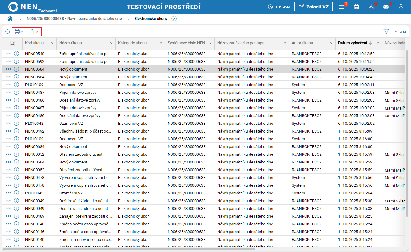Click the filter funnel icon

(386, 32)
